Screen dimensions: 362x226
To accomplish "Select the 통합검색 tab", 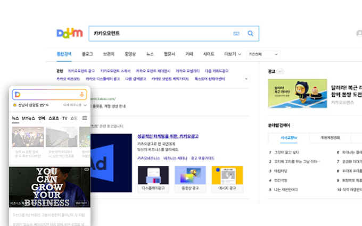I will coord(64,54).
